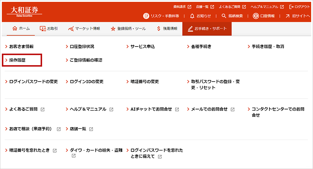Image resolution: width=313 pixels, height=169 pixels.
Task: Select the お手続き・サポート tab
Action: (207, 29)
